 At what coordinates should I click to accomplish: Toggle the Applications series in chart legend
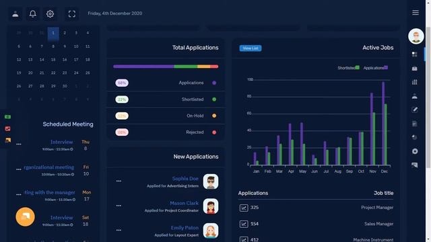click(x=376, y=68)
